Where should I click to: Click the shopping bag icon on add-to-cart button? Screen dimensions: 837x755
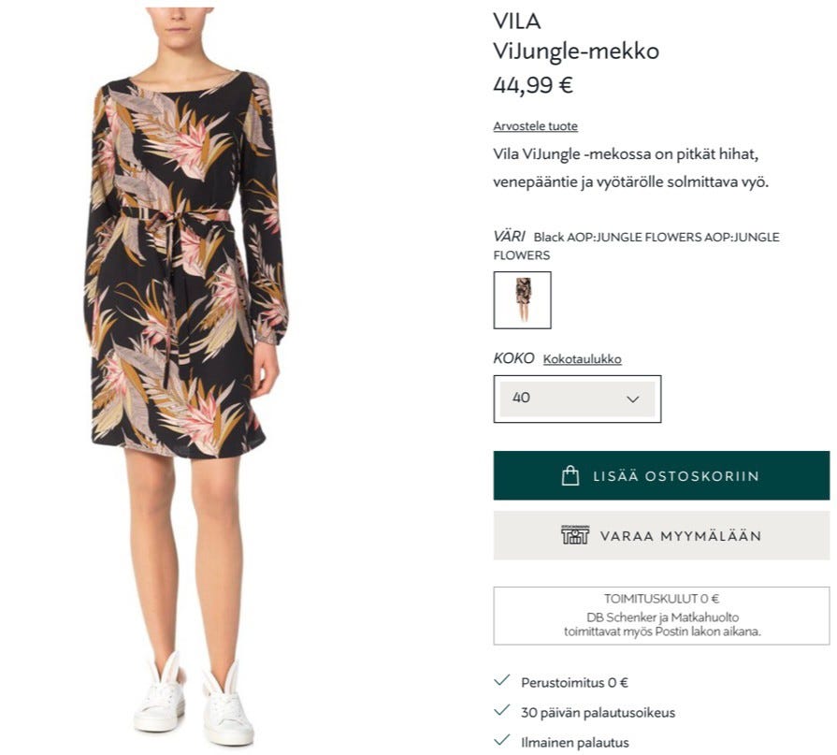(x=570, y=475)
